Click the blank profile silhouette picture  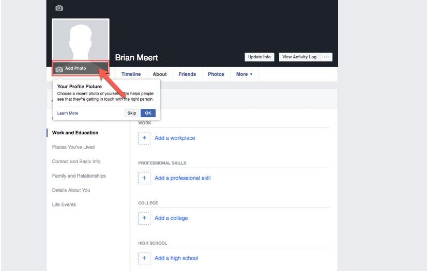tap(81, 40)
